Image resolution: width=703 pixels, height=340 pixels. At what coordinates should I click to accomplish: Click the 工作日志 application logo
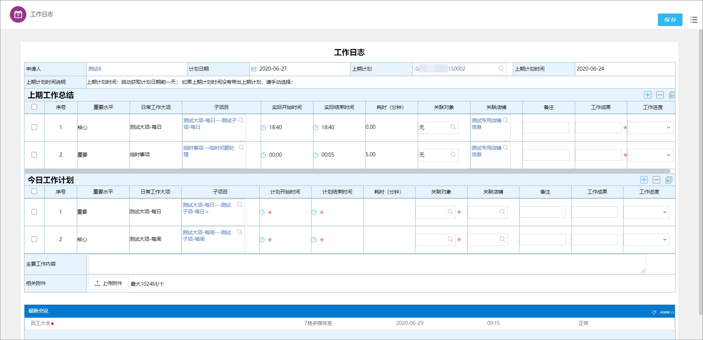pyautogui.click(x=18, y=14)
